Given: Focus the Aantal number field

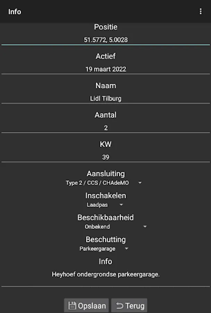Looking at the screenshot, I should (105, 128).
